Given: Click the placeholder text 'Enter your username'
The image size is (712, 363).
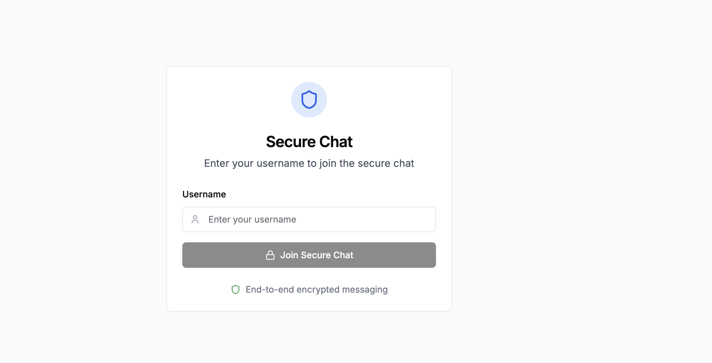Looking at the screenshot, I should click(252, 219).
